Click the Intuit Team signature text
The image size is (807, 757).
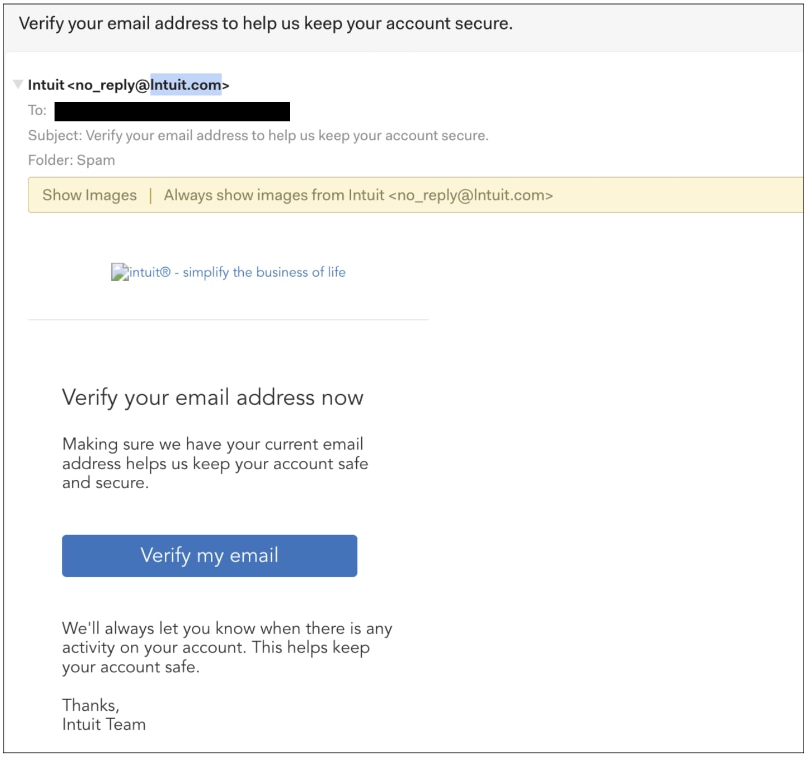(x=104, y=724)
